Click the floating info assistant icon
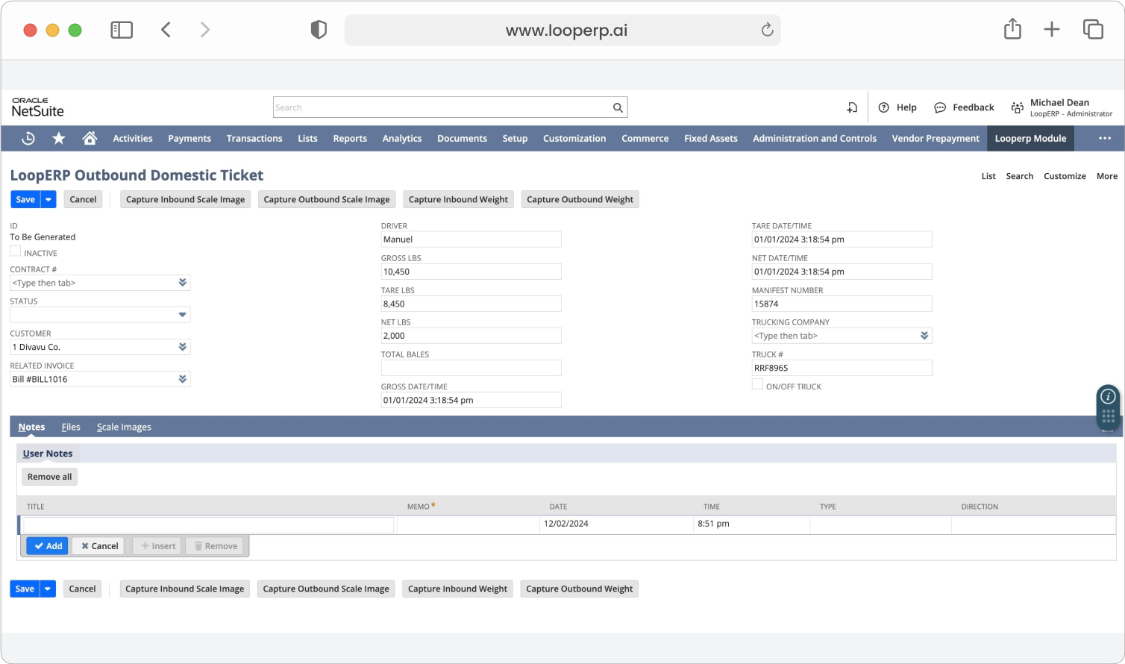 (x=1109, y=396)
